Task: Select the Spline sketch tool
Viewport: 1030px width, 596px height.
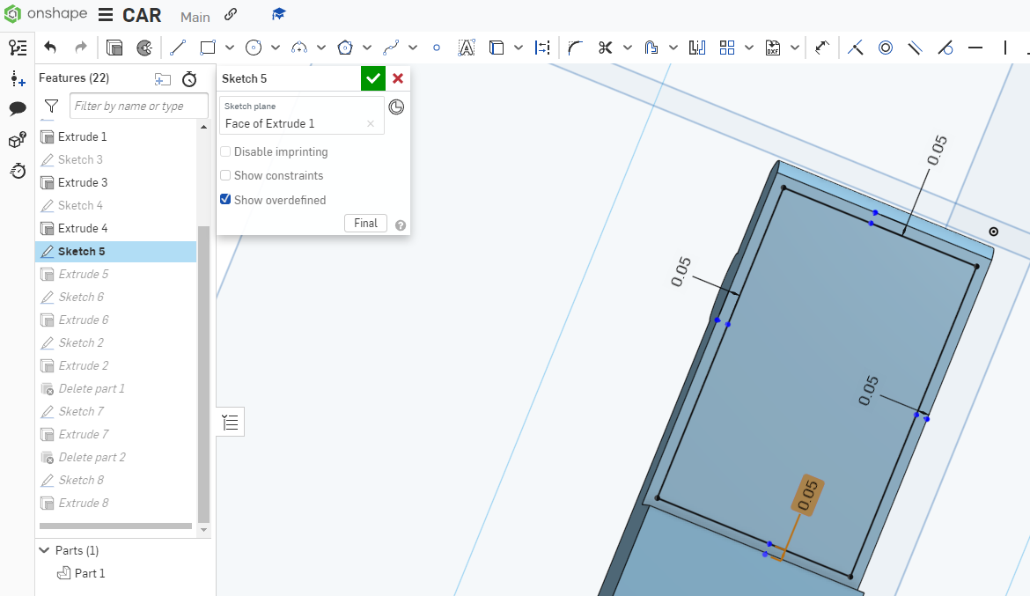Action: [391, 48]
